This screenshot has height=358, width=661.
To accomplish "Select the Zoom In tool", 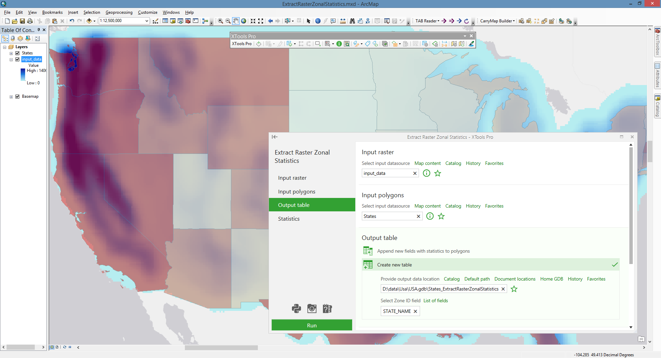I will point(220,21).
